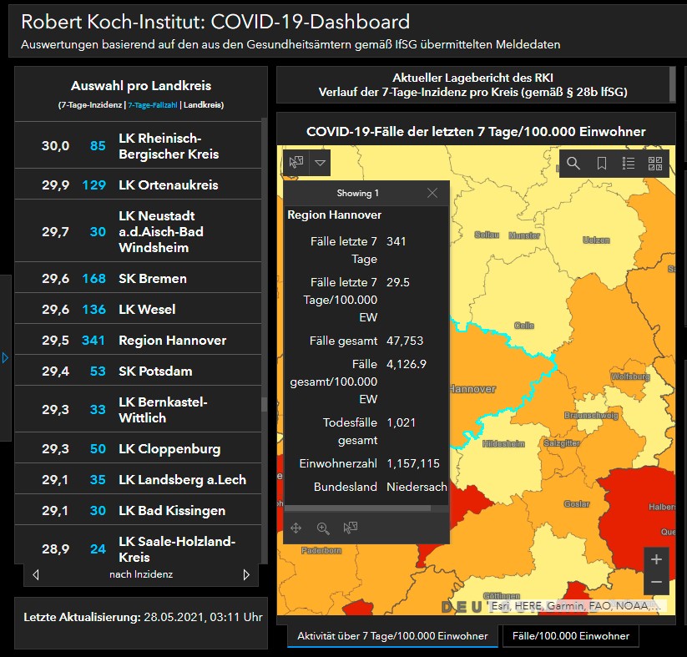
Task: Click the popup horizontal scrollbar
Action: point(357,508)
